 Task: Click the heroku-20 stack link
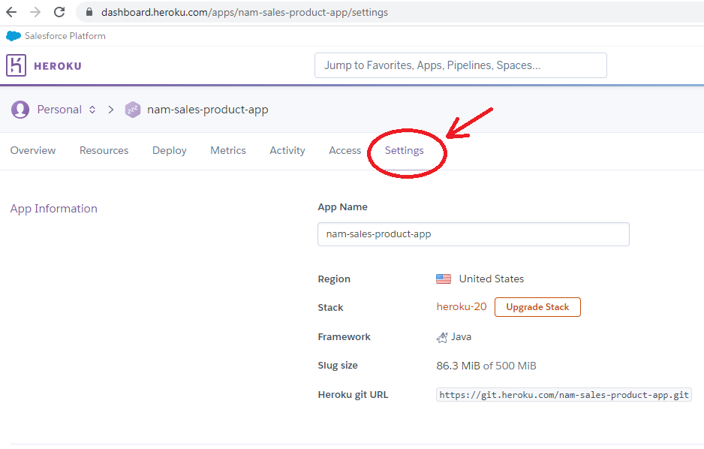461,306
